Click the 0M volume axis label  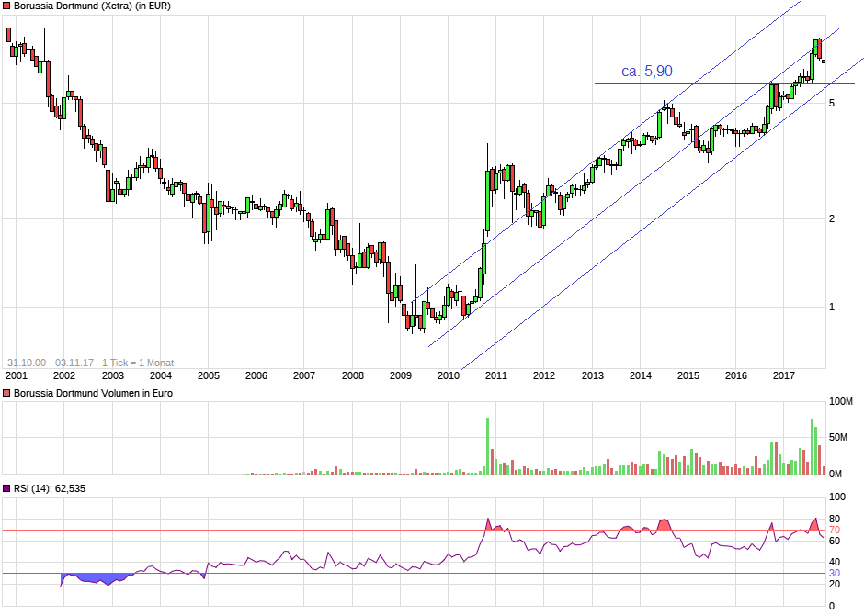click(x=836, y=474)
